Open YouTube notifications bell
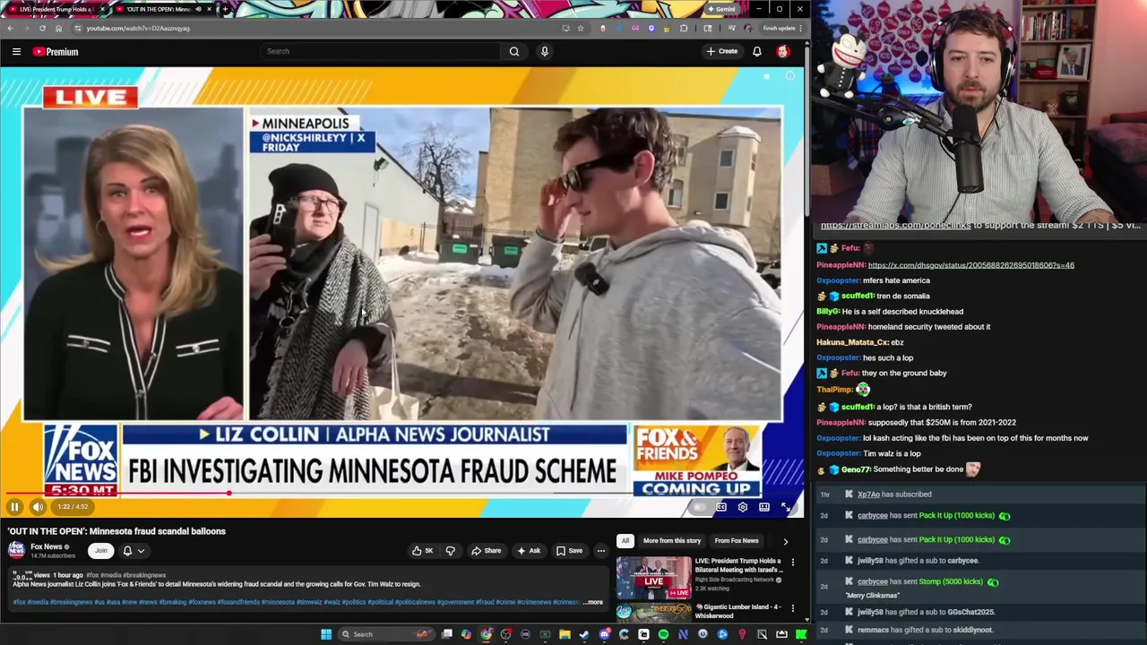Screen dimensions: 1147x645 pyautogui.click(x=757, y=51)
